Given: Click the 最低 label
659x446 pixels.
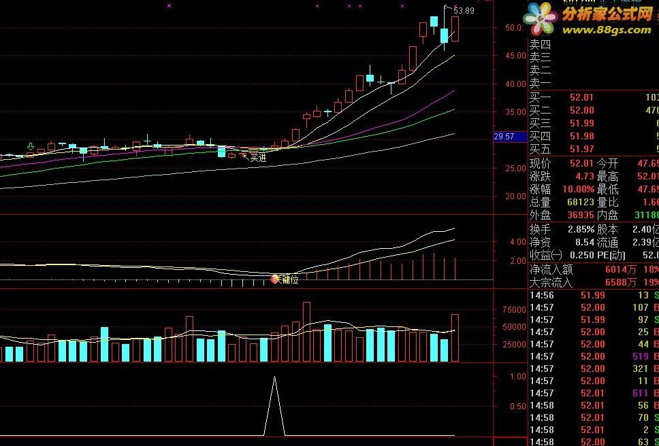Looking at the screenshot, I should pos(607,189).
